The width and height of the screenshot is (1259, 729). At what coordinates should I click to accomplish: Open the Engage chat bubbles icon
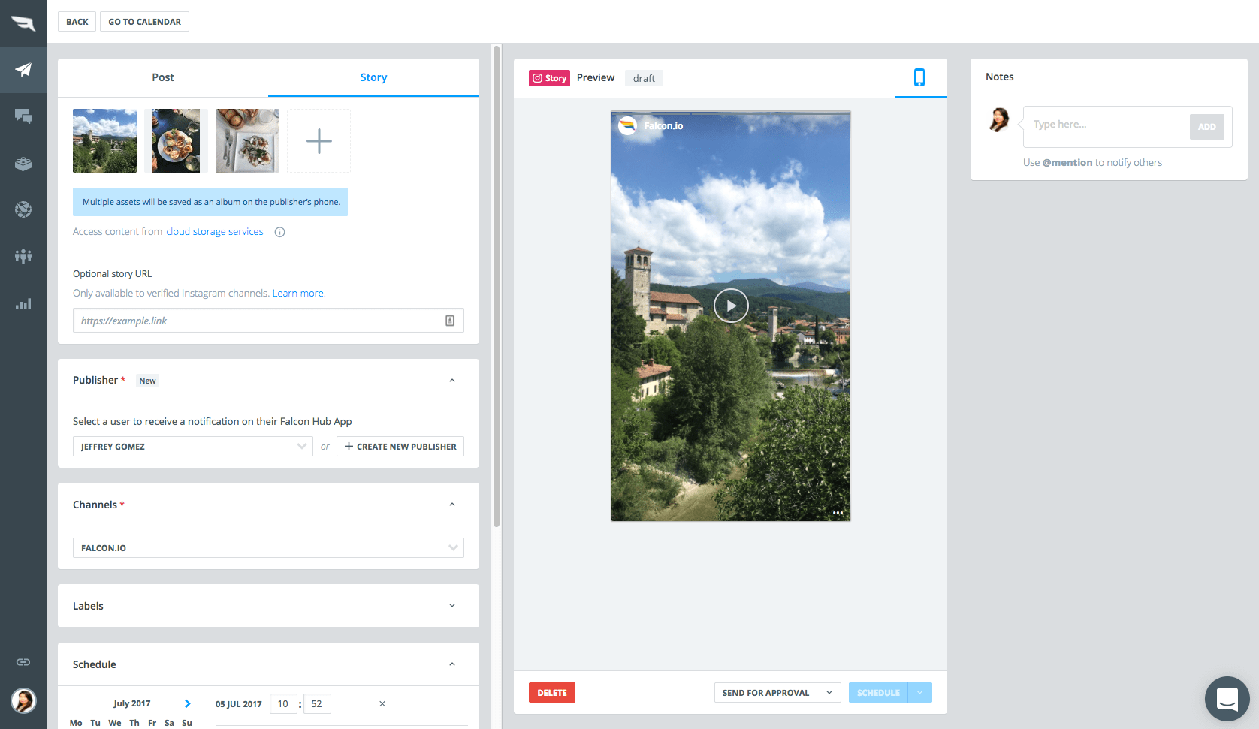(23, 116)
